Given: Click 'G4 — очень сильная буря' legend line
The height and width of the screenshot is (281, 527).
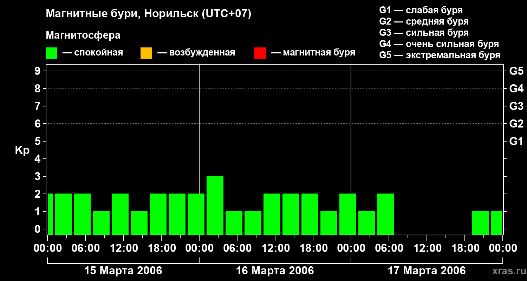Looking at the screenshot, I should point(439,44).
